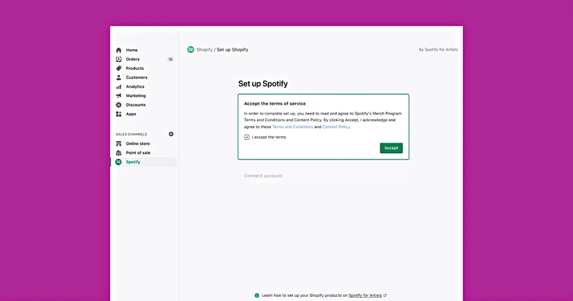This screenshot has width=573, height=301.
Task: Open Orders via its inbox icon
Action: click(x=119, y=59)
